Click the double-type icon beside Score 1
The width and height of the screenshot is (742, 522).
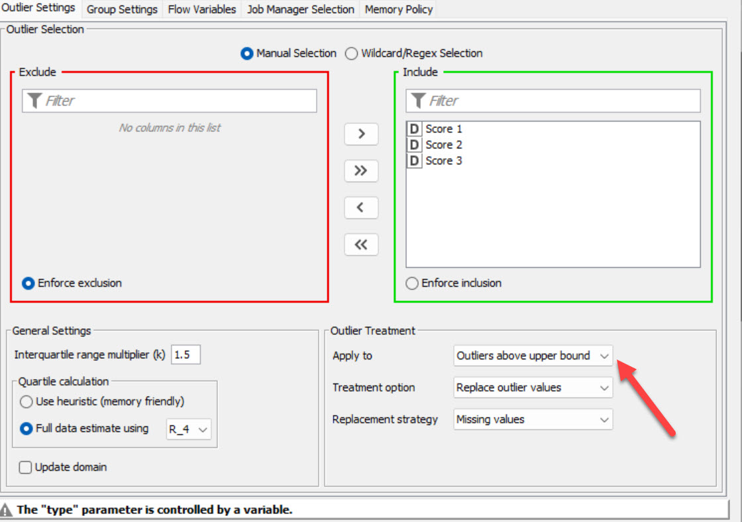414,129
